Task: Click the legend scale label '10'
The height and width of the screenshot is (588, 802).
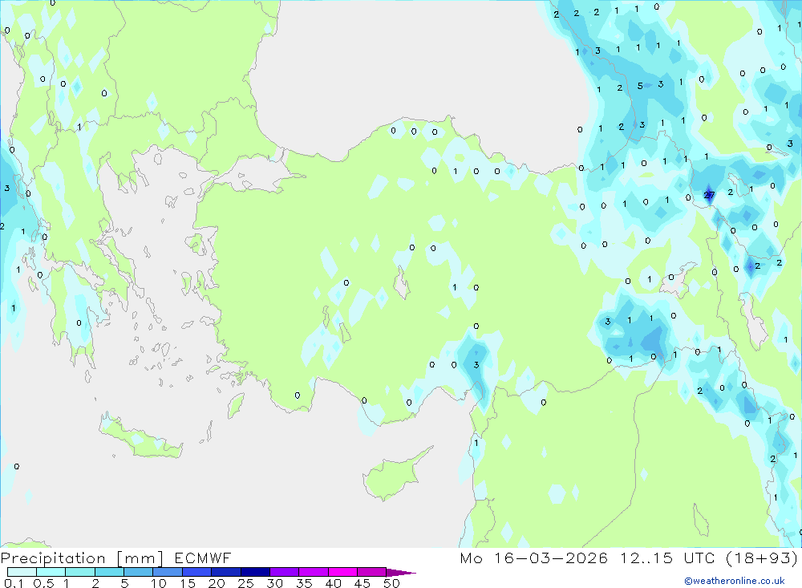Action: (159, 583)
